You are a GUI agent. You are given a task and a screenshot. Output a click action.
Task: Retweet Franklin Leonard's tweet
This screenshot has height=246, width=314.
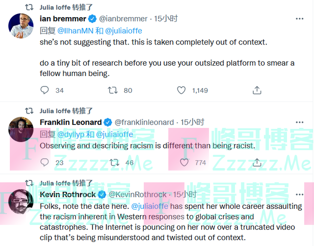[113, 162]
